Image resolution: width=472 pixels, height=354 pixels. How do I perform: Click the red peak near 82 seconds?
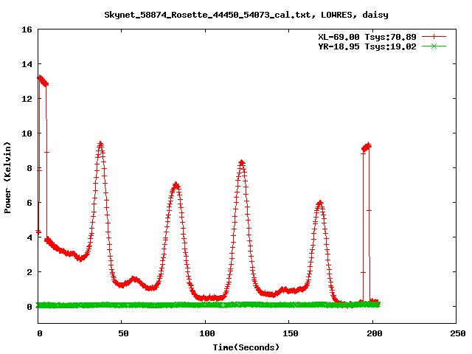[x=176, y=185]
